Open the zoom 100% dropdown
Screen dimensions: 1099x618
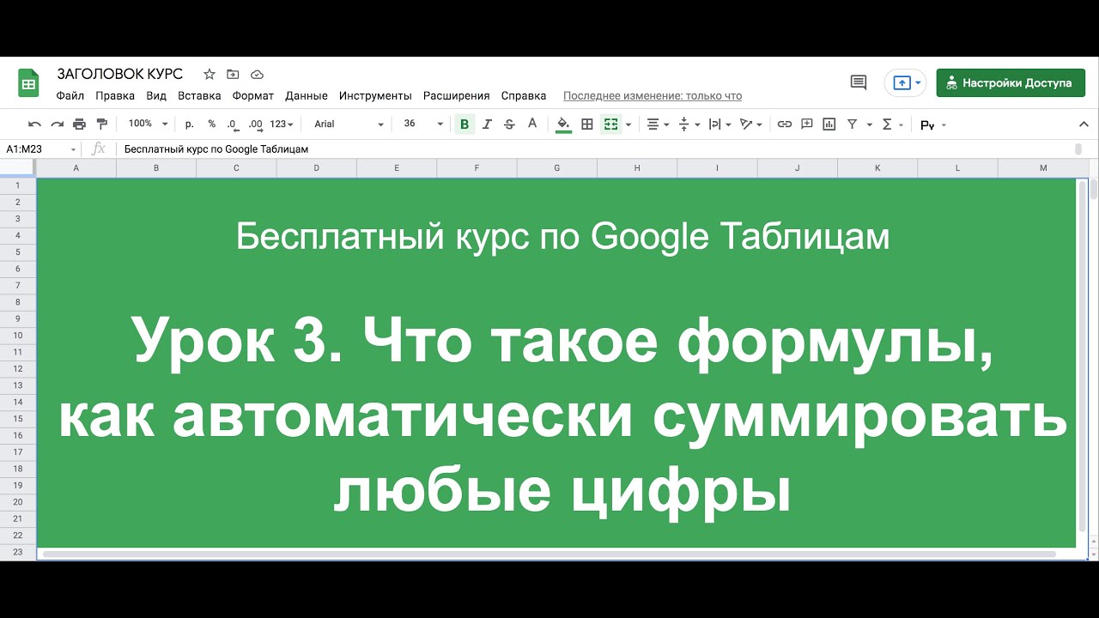click(148, 124)
